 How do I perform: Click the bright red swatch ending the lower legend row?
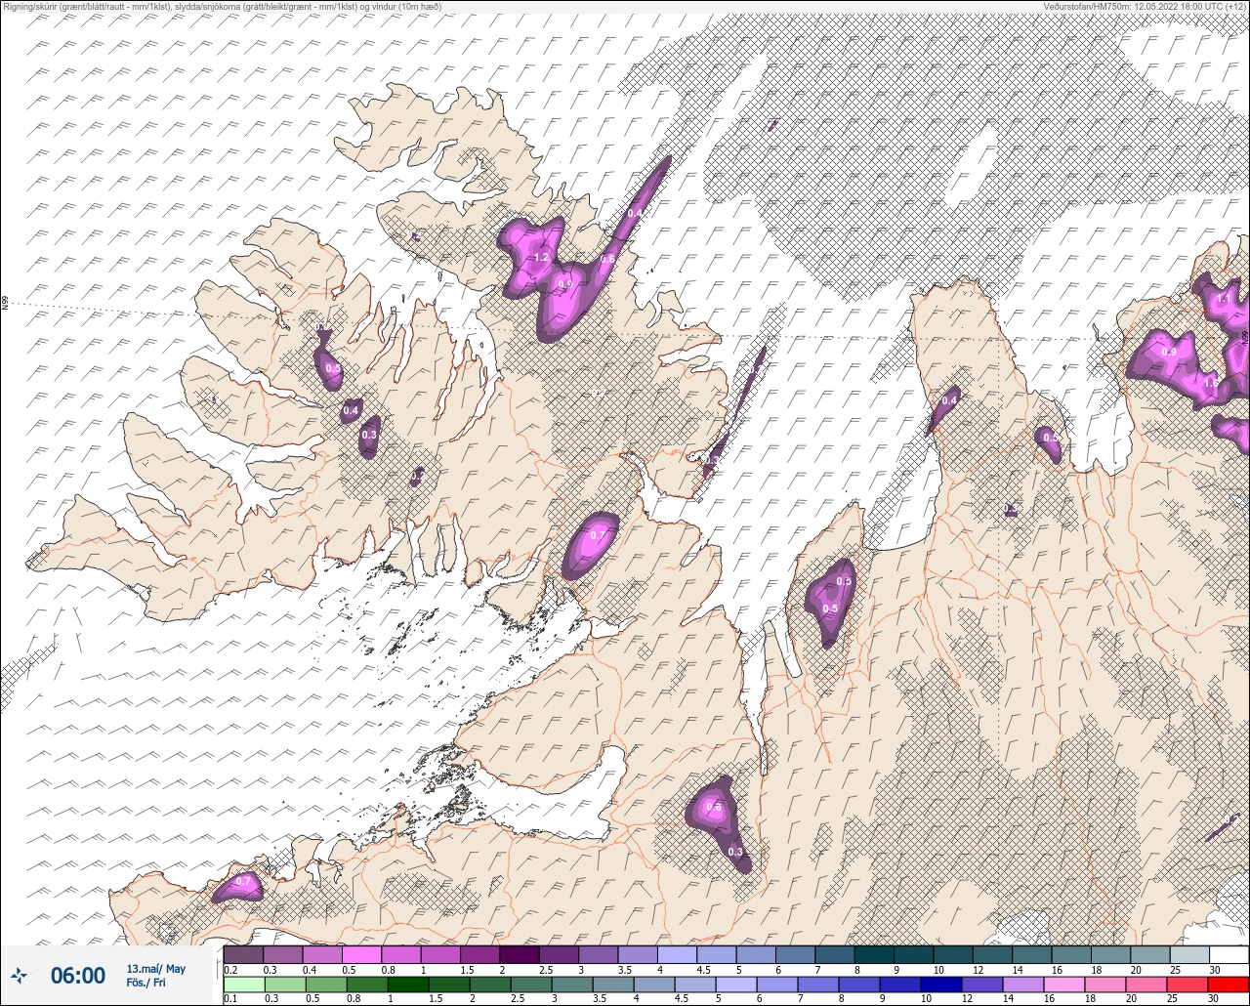coord(1229,985)
